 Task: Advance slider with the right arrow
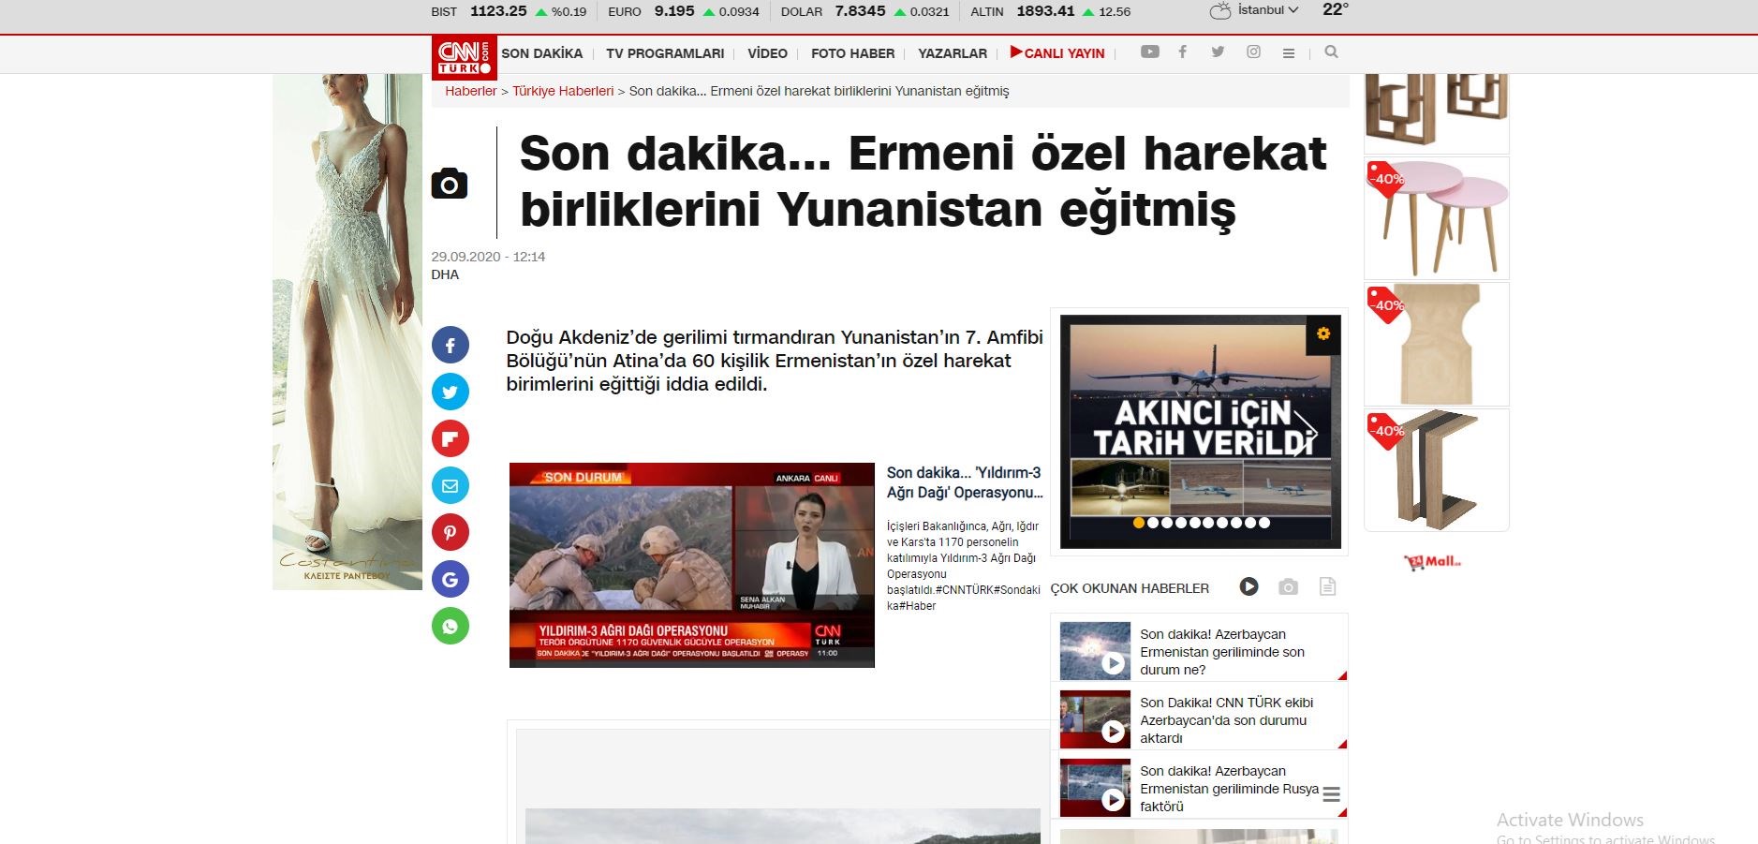(1307, 433)
